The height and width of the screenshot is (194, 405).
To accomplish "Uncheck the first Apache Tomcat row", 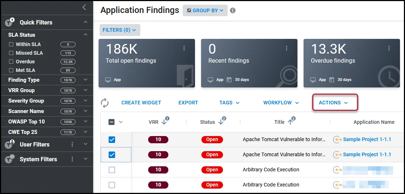I will coord(112,140).
